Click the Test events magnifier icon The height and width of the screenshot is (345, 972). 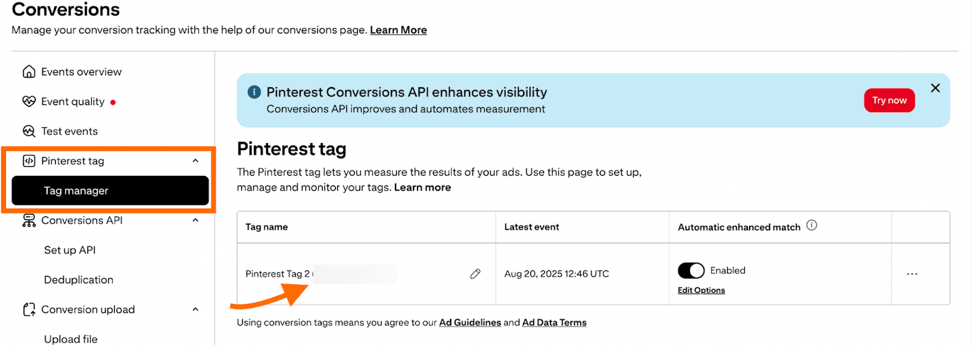pyautogui.click(x=29, y=131)
